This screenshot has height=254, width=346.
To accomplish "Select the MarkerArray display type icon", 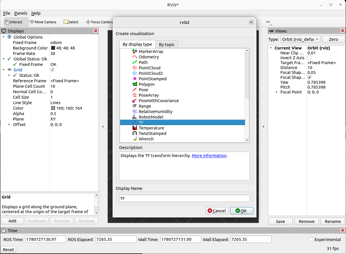I will 135,51.
